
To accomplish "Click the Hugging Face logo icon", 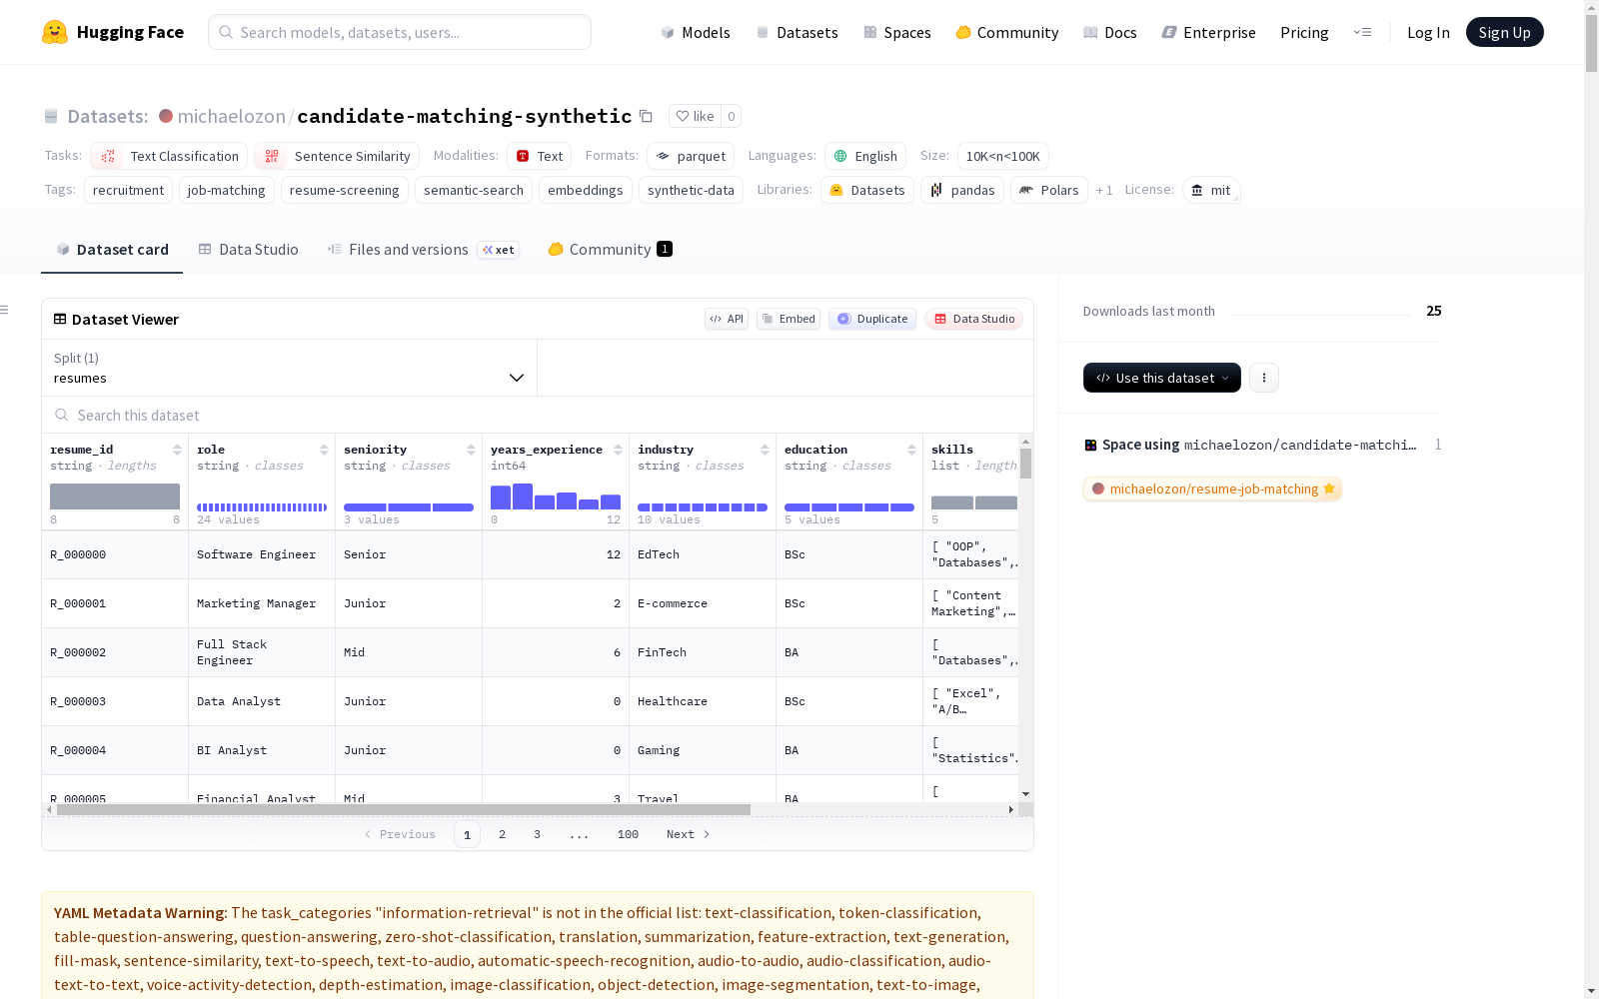I will click(55, 32).
